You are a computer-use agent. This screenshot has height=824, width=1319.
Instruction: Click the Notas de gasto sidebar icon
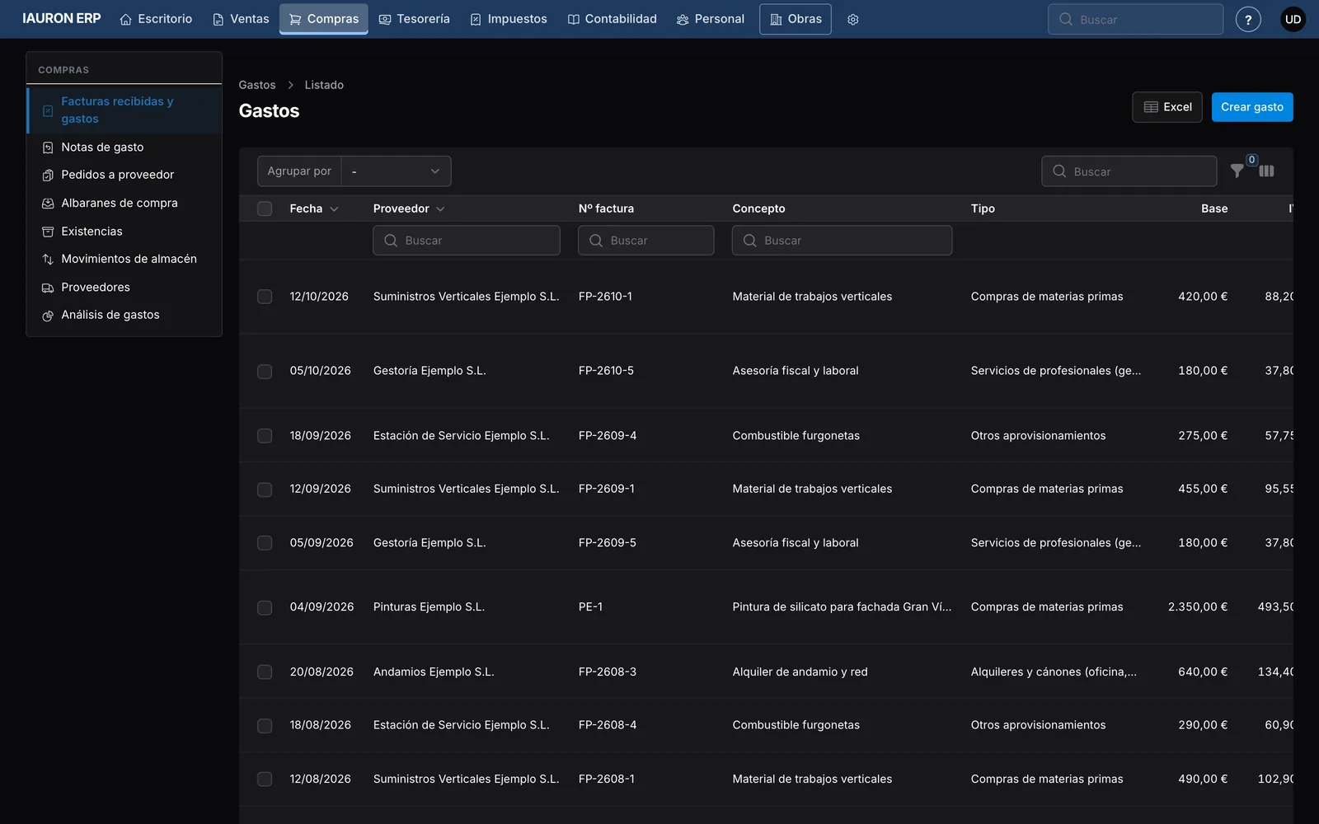(x=48, y=147)
